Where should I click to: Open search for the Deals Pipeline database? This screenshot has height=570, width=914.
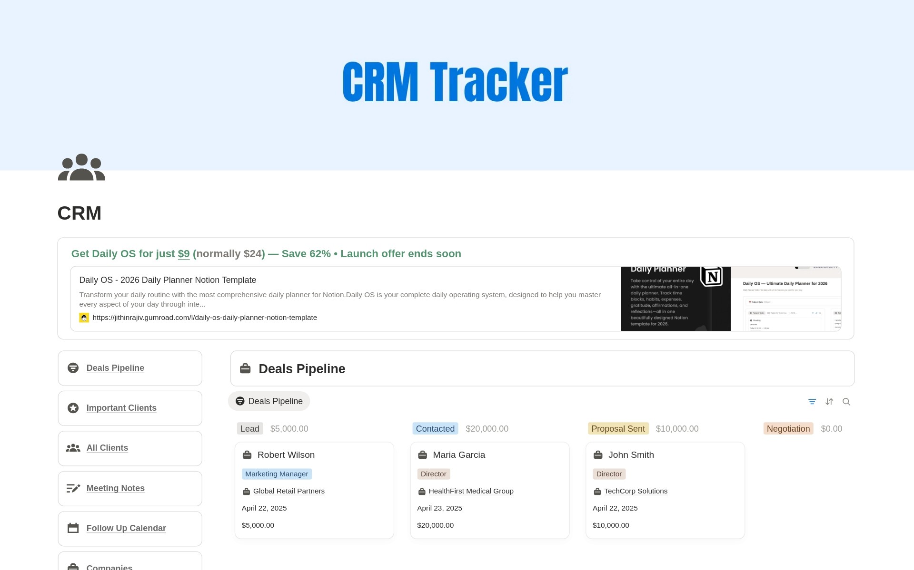(x=847, y=402)
